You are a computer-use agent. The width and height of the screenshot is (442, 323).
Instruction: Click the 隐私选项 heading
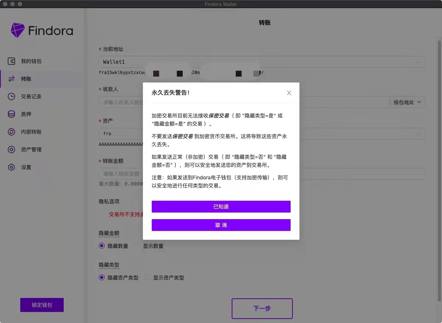click(x=109, y=201)
